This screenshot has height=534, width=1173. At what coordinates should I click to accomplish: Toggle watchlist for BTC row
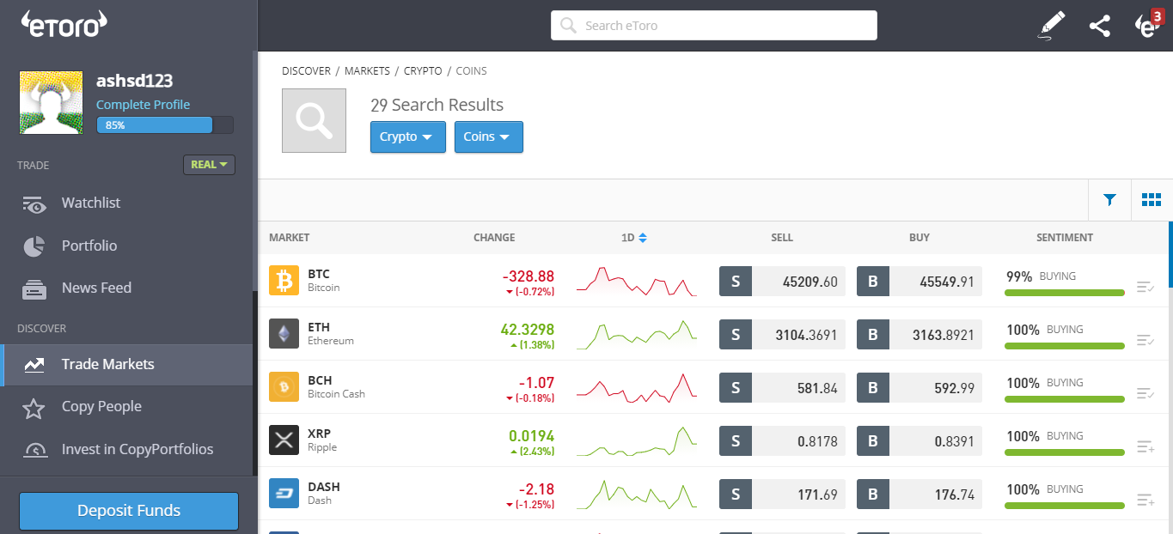coord(1145,287)
